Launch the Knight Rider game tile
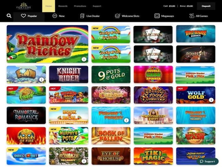The image size is (222, 167). click(69, 74)
